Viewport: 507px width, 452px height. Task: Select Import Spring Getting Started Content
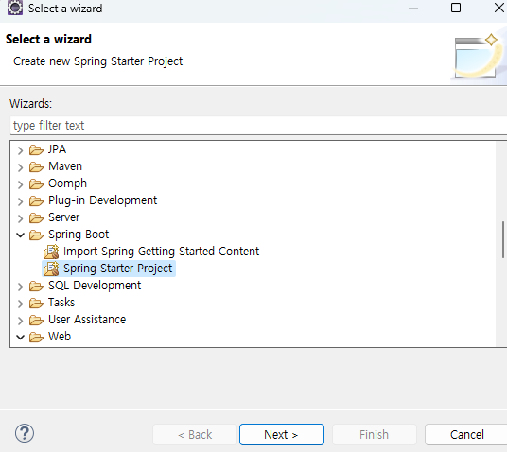click(162, 252)
